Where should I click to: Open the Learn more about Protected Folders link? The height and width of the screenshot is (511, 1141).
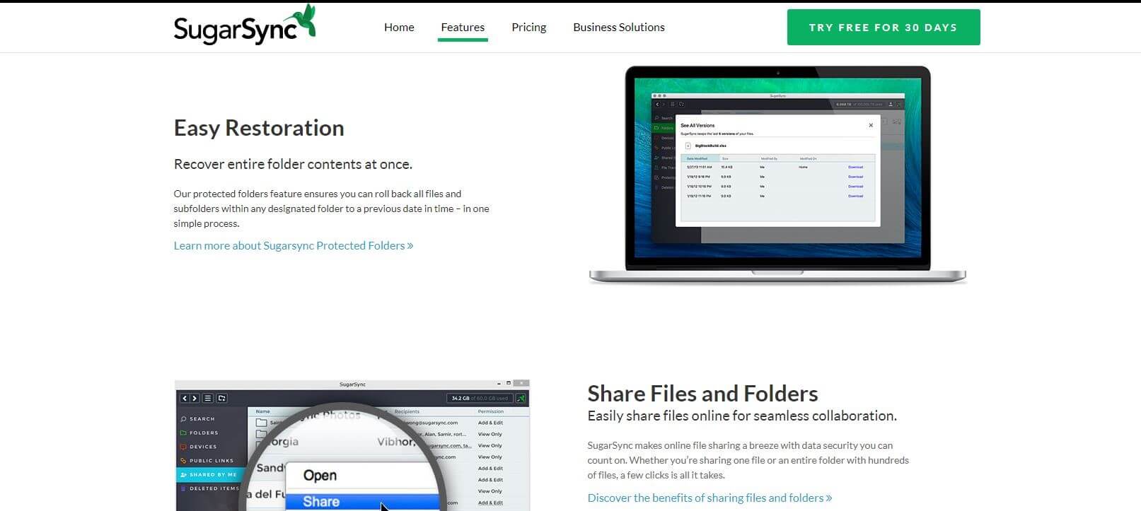293,246
